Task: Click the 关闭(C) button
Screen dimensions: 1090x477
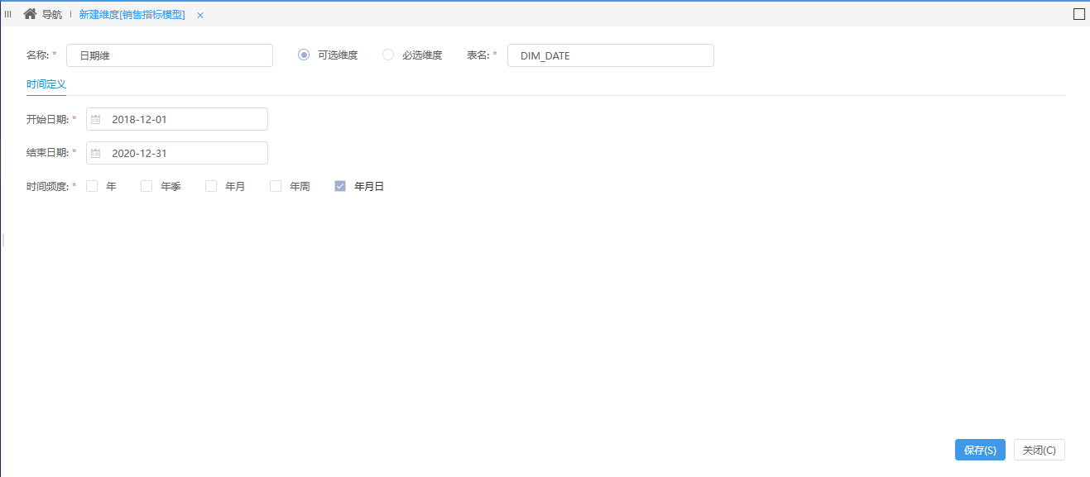Action: 1040,450
